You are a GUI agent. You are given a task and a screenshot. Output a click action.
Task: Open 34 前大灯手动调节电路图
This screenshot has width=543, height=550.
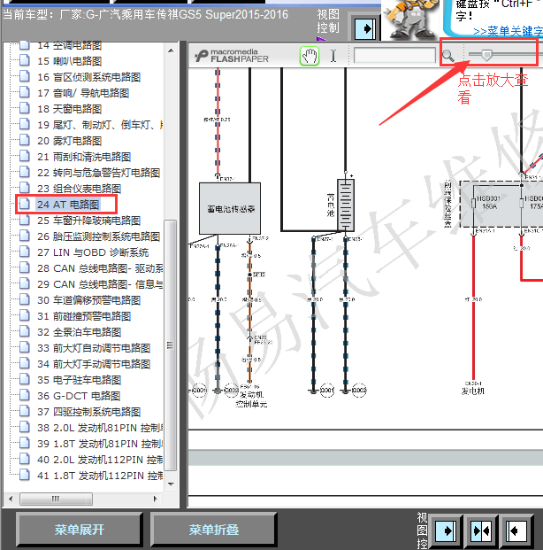click(94, 364)
